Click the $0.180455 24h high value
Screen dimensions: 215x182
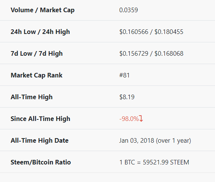point(169,32)
